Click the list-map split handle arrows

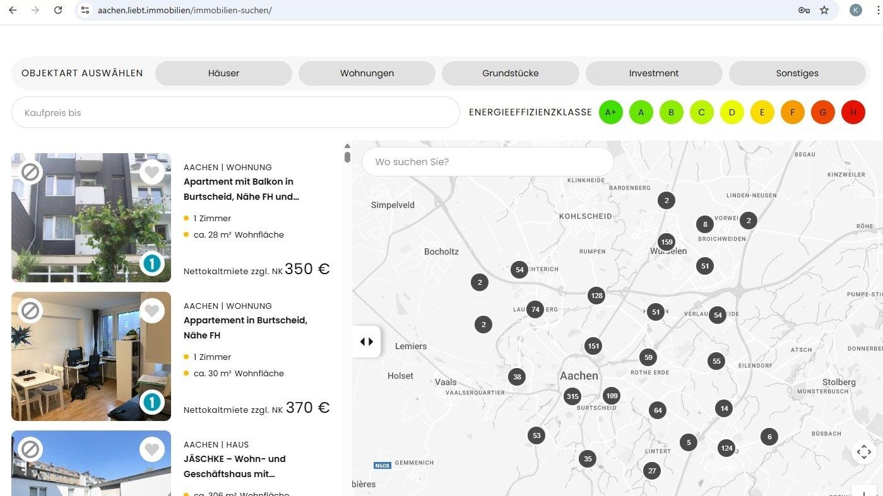[x=366, y=342]
